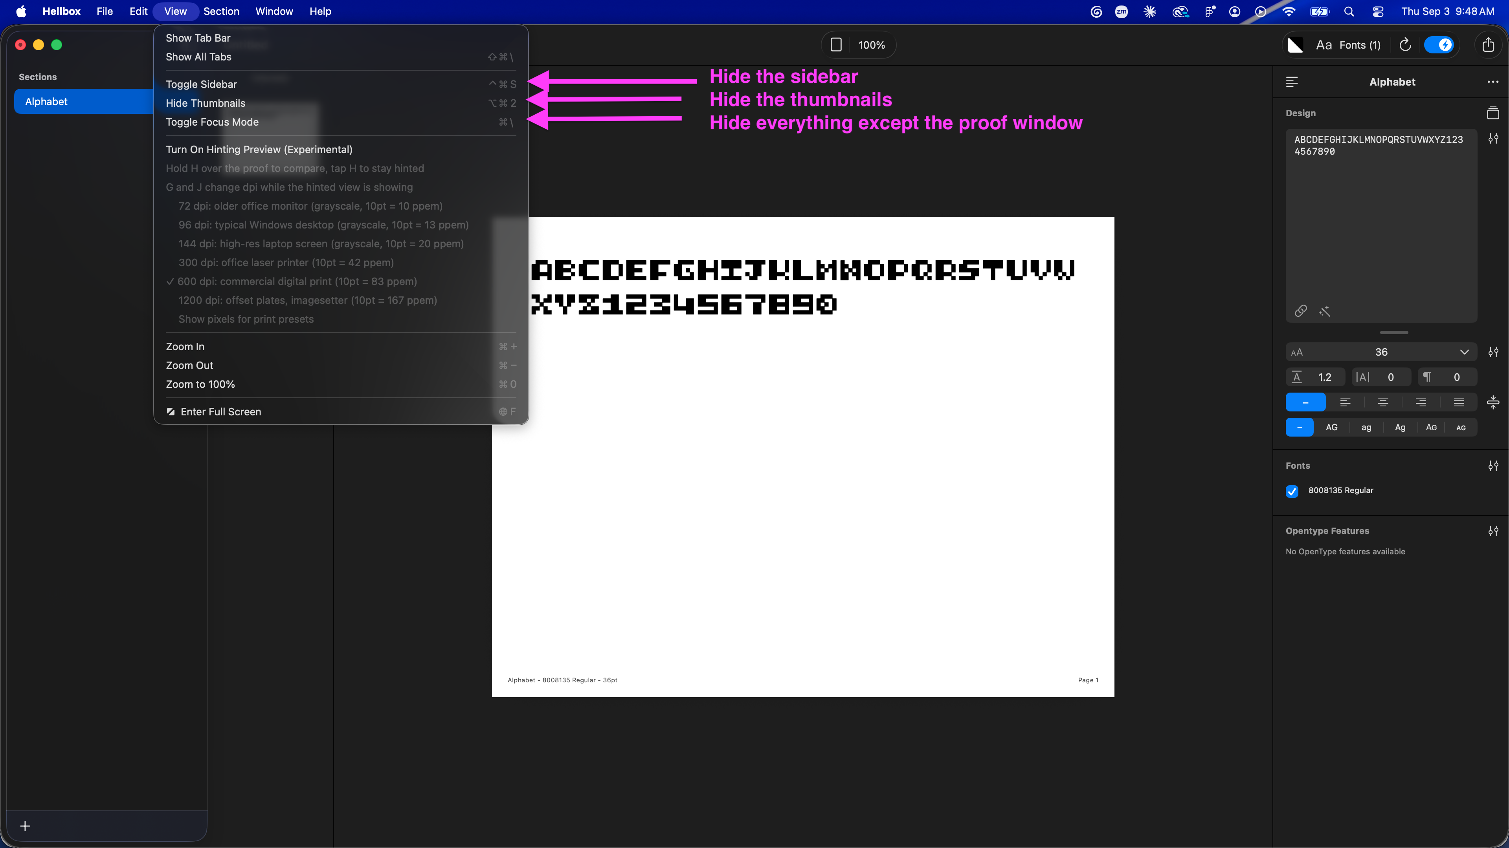Click the sliders icon beside the proof text box
The height and width of the screenshot is (848, 1509).
click(1493, 139)
